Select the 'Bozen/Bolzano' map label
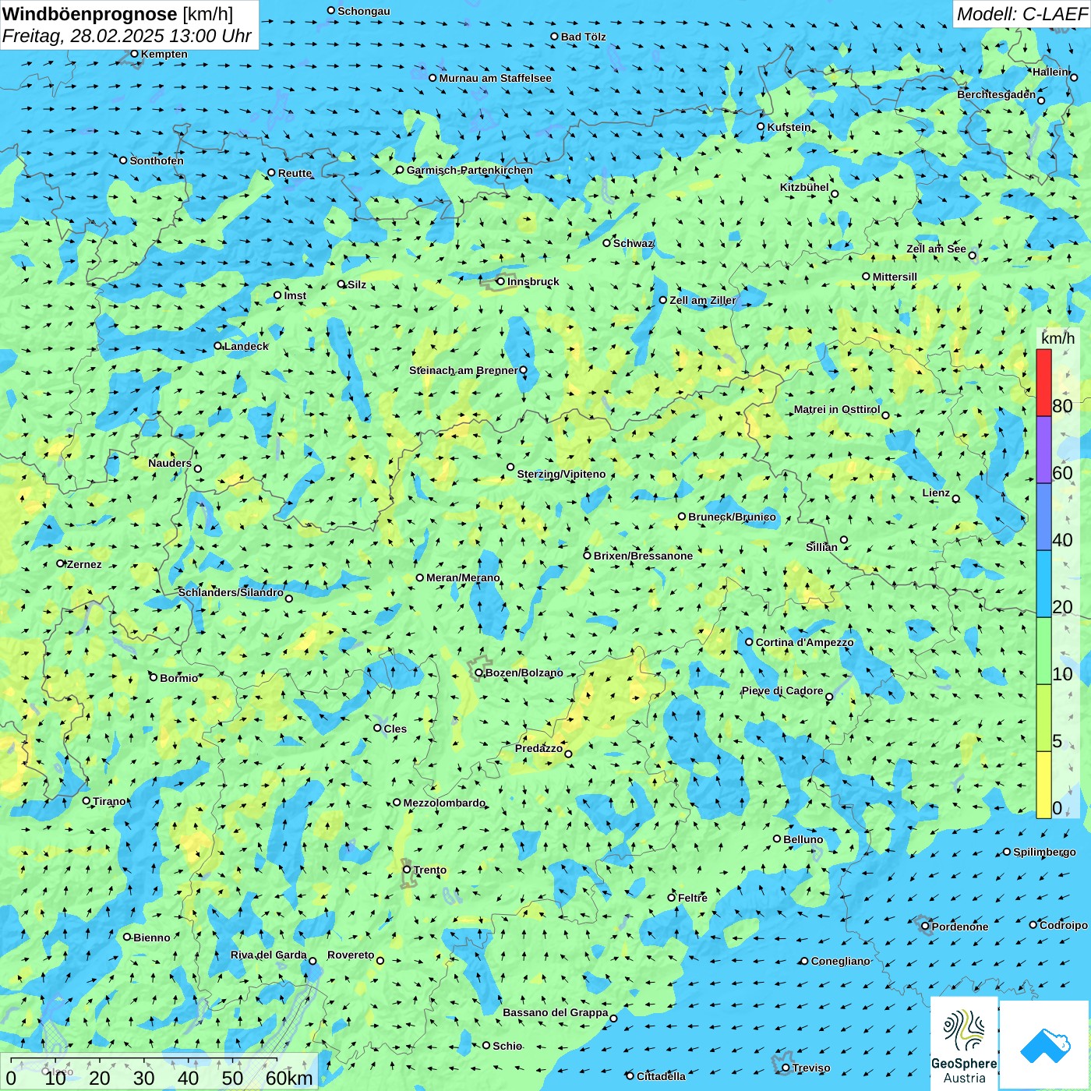Viewport: 1091px width, 1091px height. pos(524,673)
